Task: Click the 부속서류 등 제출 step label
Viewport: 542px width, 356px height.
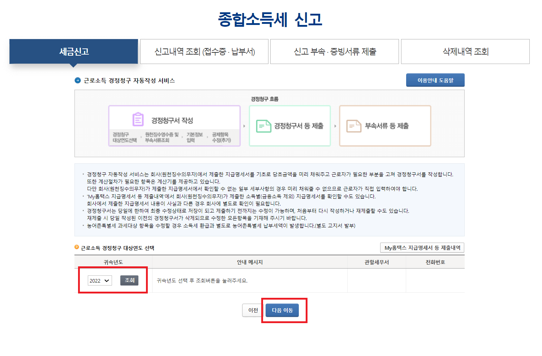Action: [x=387, y=126]
